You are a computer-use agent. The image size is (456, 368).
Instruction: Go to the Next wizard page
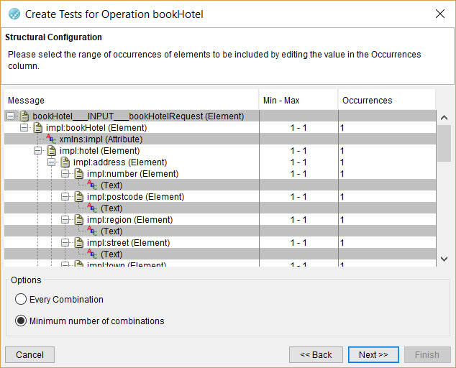(373, 354)
